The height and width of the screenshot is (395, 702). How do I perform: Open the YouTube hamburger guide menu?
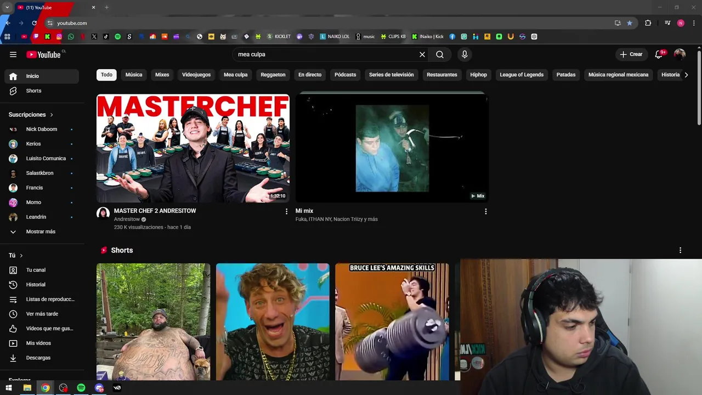[13, 54]
